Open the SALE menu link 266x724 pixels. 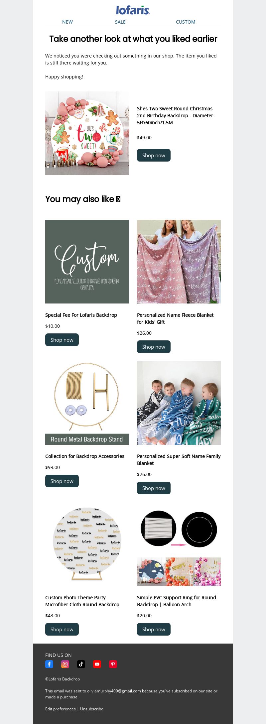tap(120, 22)
